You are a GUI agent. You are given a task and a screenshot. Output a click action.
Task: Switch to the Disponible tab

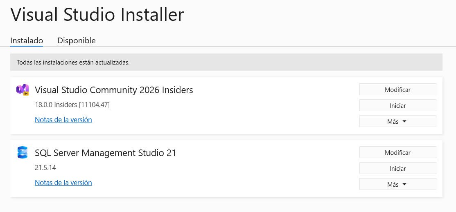tap(77, 40)
